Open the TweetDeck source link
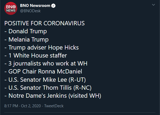Screen dimensions: 160x115 [x=54, y=106]
